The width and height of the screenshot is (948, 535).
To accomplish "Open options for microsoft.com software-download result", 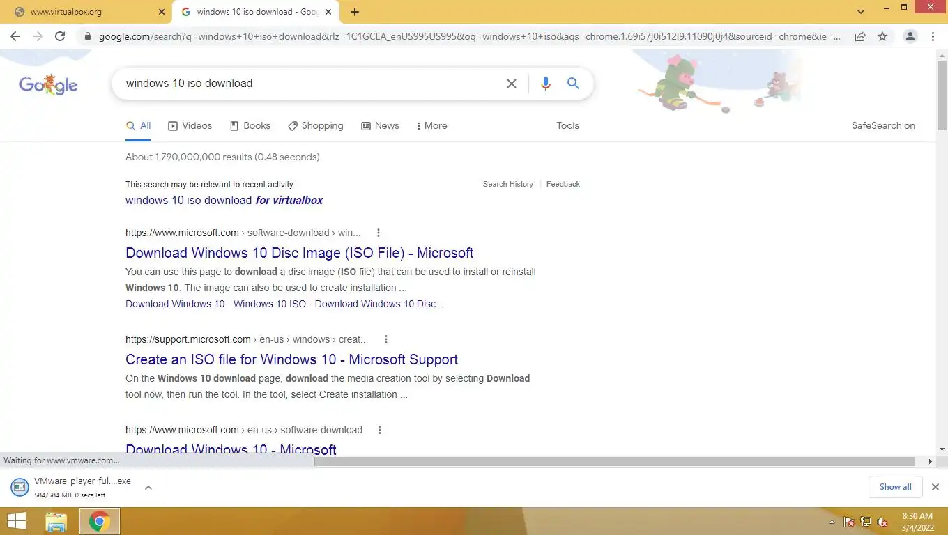I will [379, 233].
